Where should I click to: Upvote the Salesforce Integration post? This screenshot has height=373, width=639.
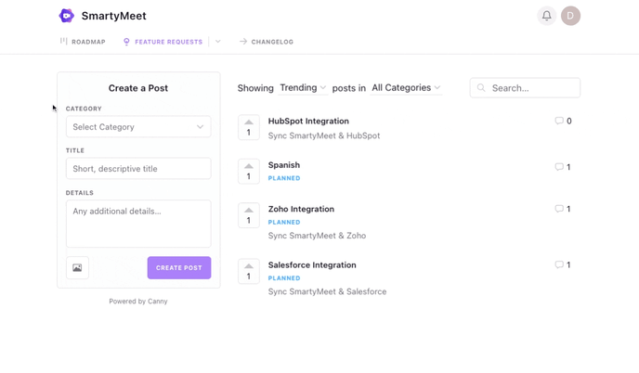click(x=249, y=271)
